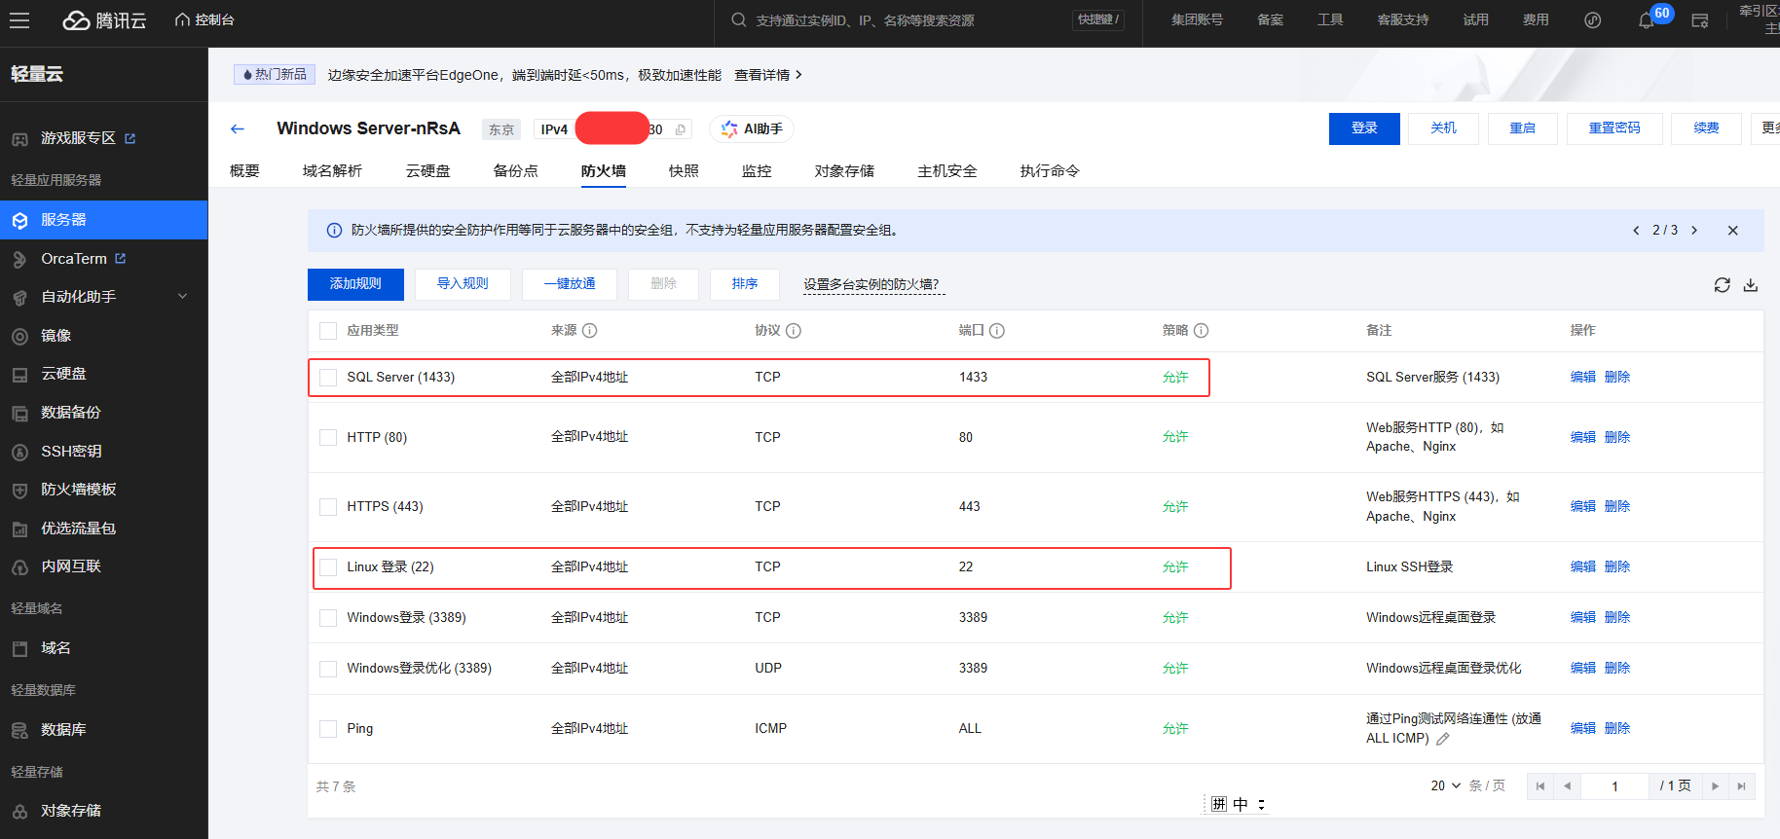Edit the Linux SSH登录 rule
The image size is (1780, 839).
point(1583,566)
